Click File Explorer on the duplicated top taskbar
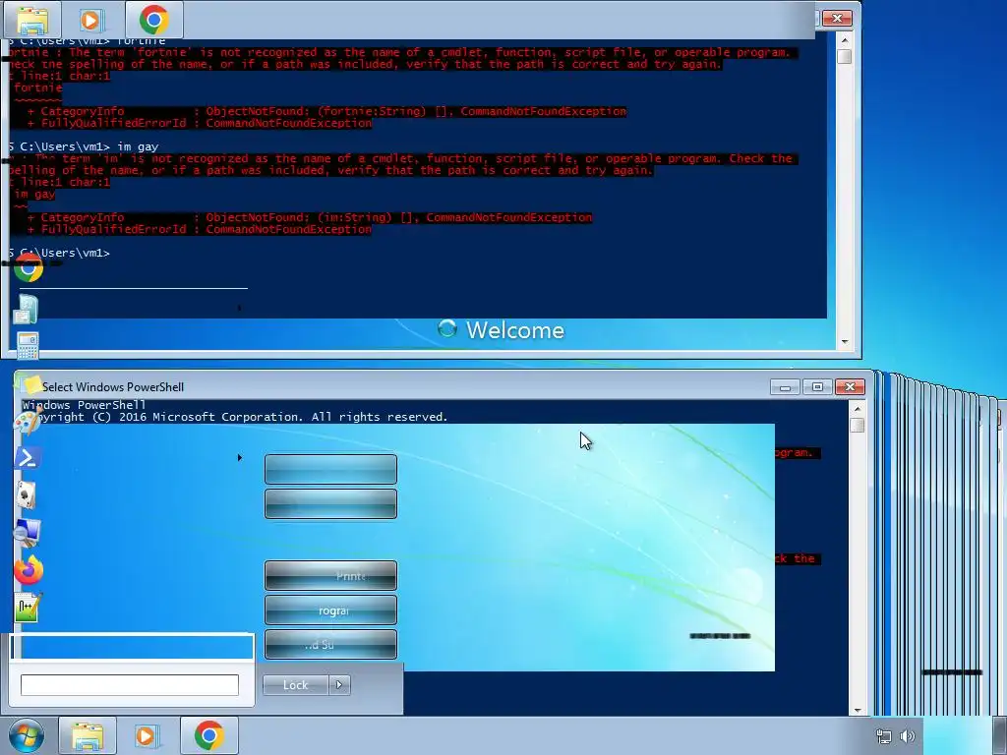Viewport: 1007px width, 755px height. pyautogui.click(x=32, y=21)
